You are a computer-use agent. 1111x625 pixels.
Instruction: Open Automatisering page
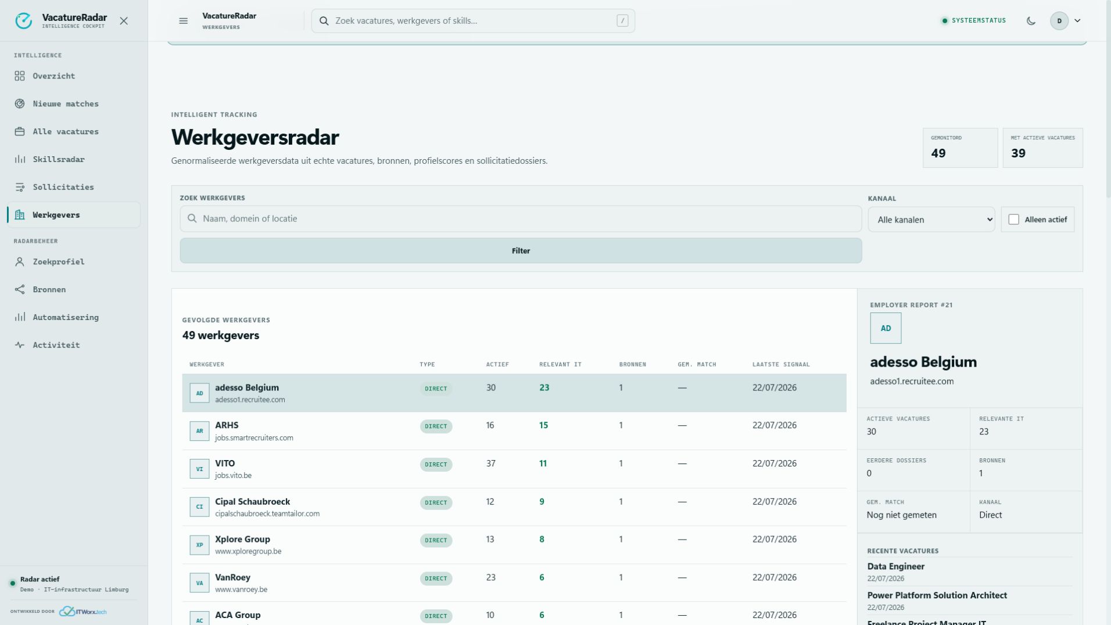pyautogui.click(x=74, y=318)
